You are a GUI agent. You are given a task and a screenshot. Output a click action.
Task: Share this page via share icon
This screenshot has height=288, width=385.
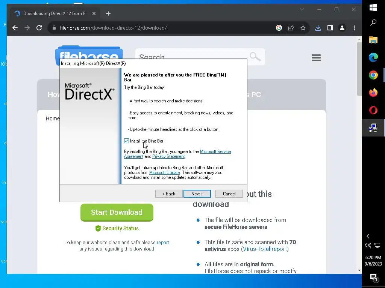pyautogui.click(x=291, y=28)
